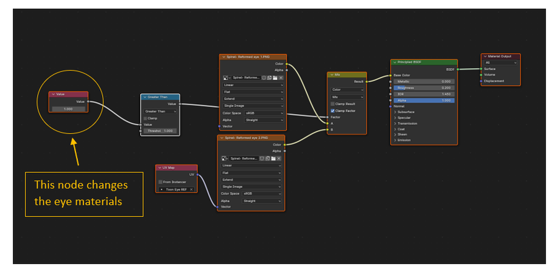Expand the Emission section in Principled BSDF
557x277 pixels.
click(x=395, y=140)
